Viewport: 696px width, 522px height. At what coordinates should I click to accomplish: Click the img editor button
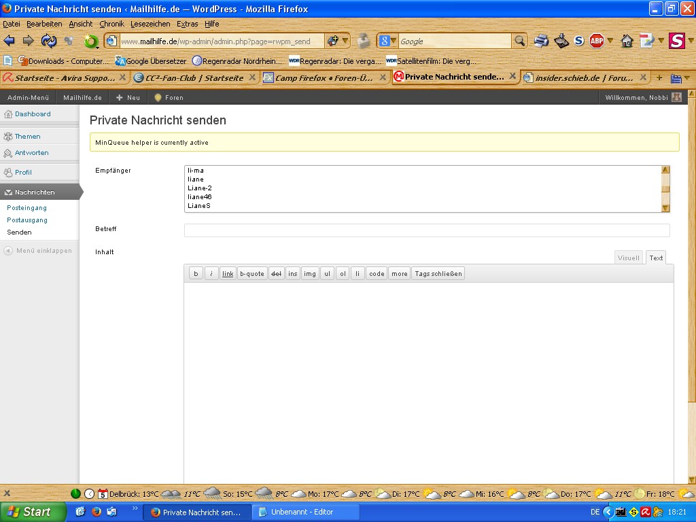(310, 274)
